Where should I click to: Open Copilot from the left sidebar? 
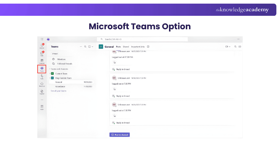[x=42, y=92]
